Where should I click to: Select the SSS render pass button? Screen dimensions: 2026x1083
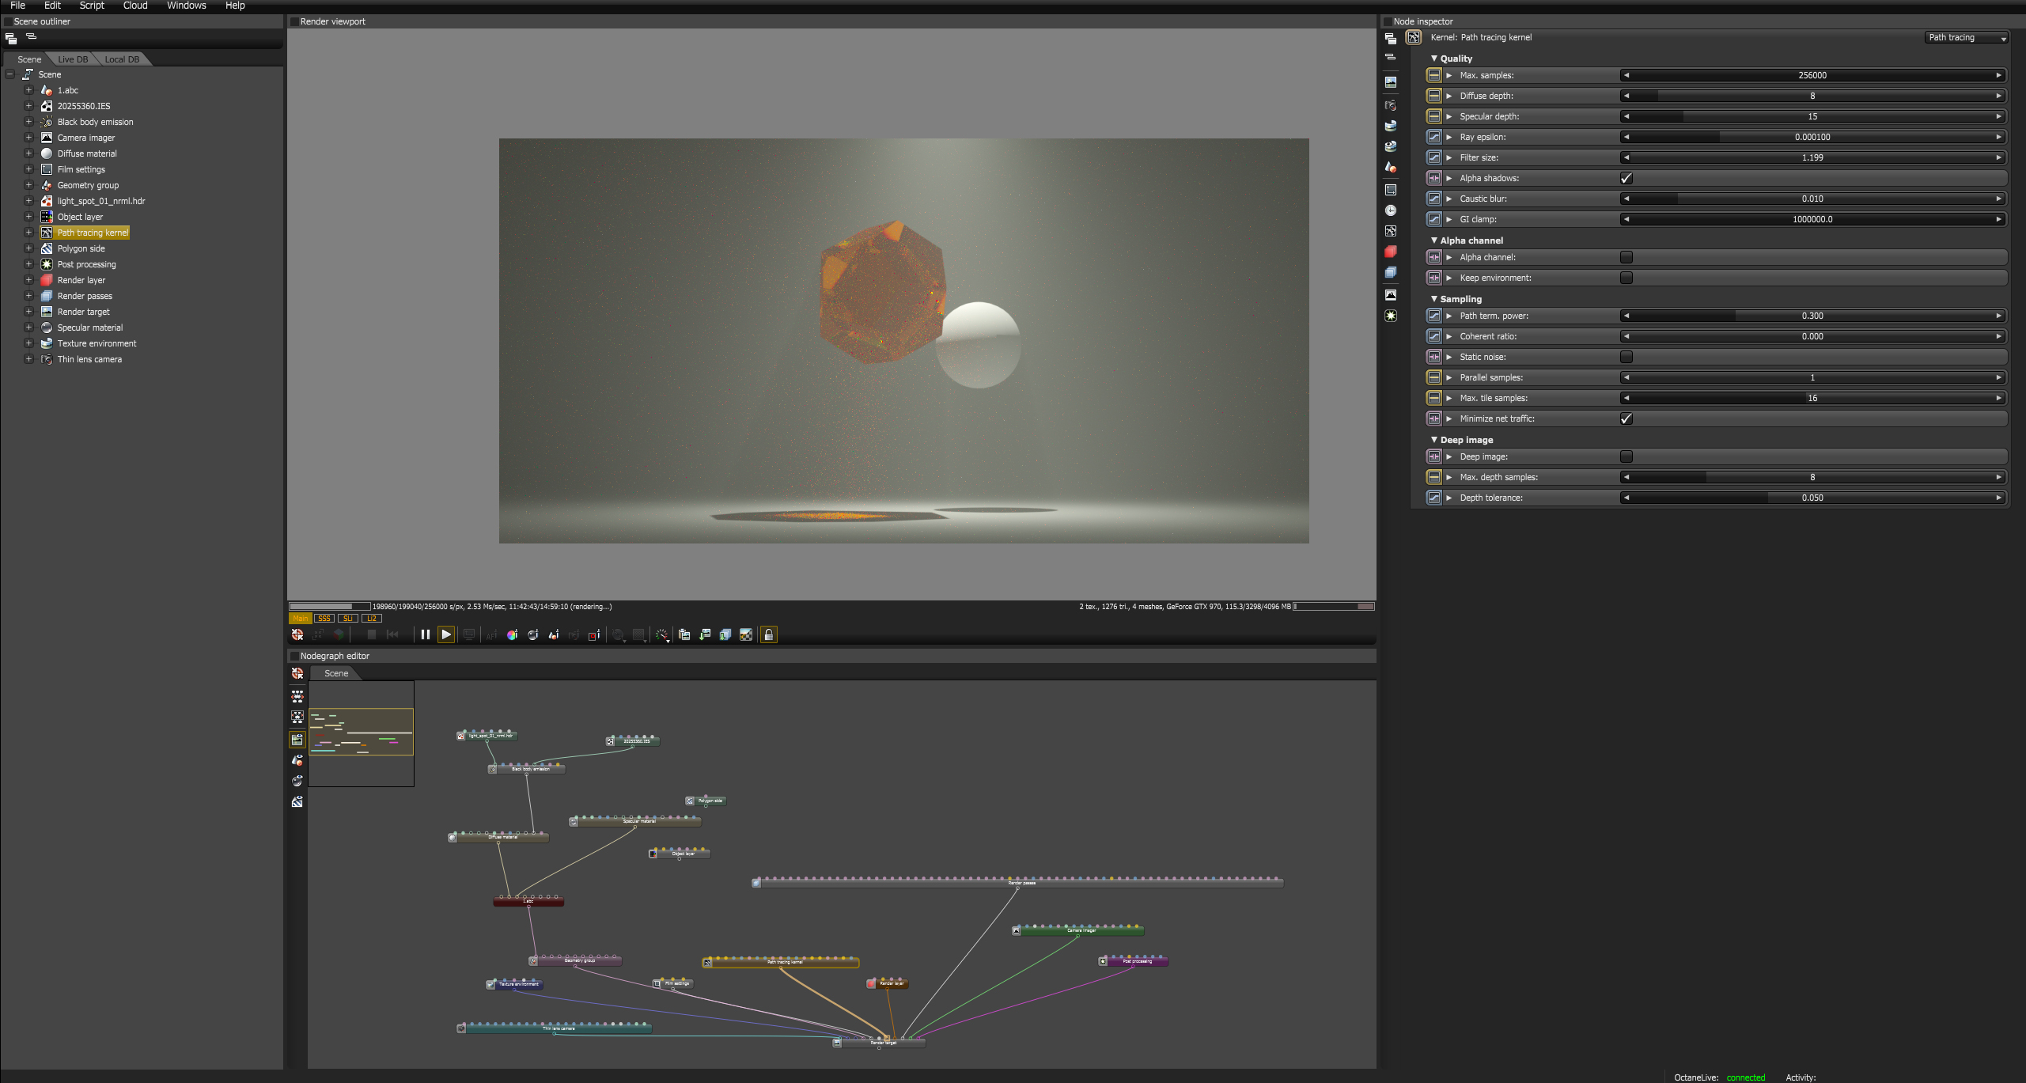point(324,619)
